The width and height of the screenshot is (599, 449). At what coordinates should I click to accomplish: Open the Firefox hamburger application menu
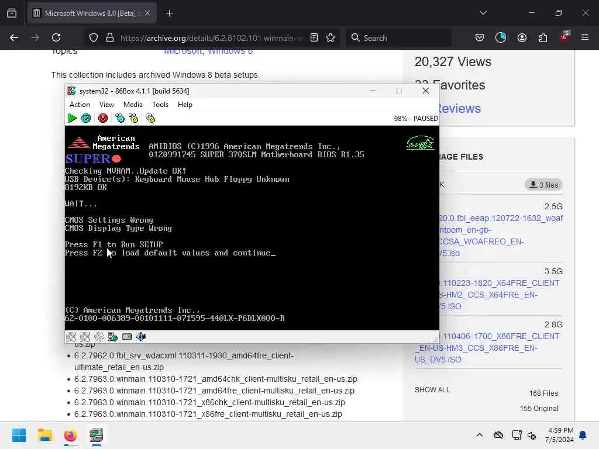pos(585,38)
